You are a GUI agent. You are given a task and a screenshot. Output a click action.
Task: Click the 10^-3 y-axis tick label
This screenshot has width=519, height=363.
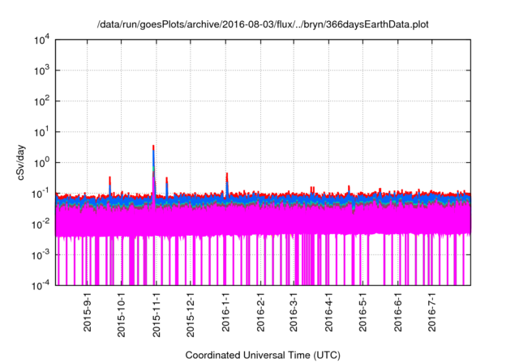(x=41, y=255)
